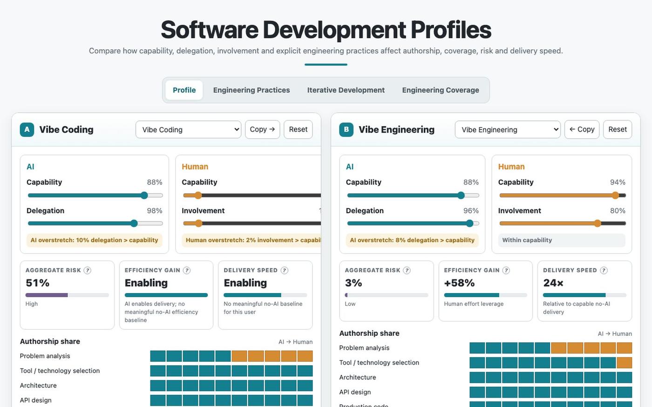Open the Vibe Coding profile dropdown

[189, 129]
